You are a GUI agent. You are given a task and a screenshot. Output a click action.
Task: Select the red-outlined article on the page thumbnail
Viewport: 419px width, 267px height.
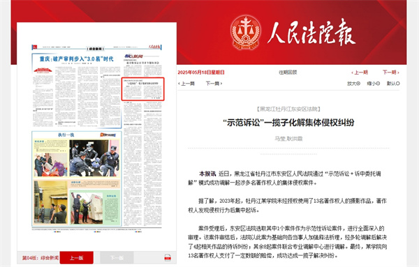142,89
